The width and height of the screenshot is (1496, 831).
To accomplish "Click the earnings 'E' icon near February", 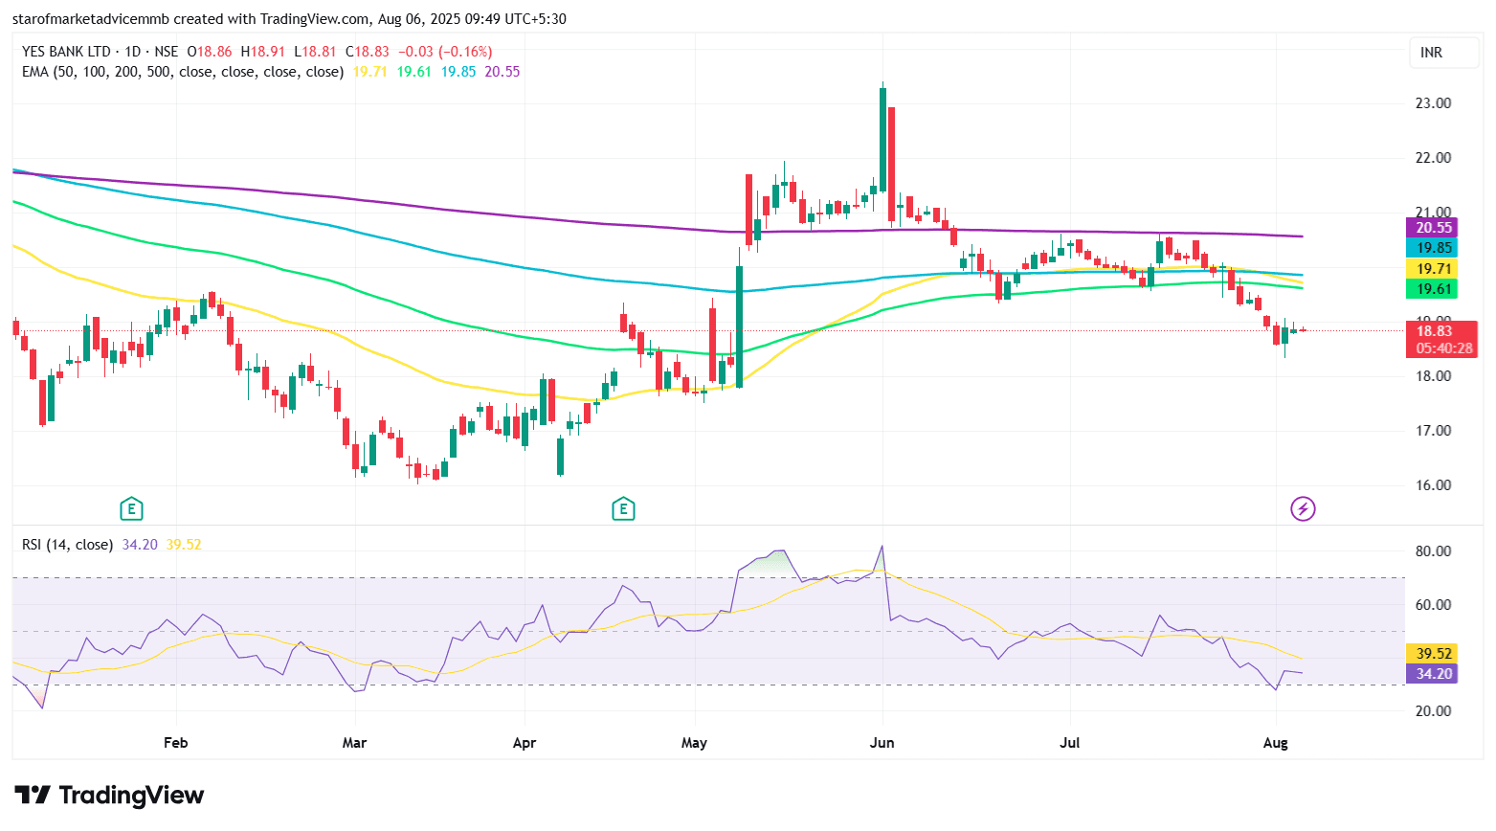I will (131, 508).
